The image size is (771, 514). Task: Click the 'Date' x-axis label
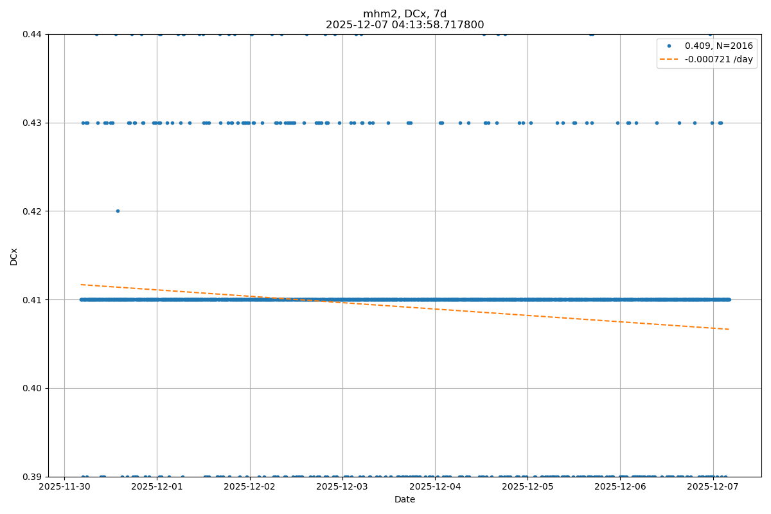pos(405,500)
